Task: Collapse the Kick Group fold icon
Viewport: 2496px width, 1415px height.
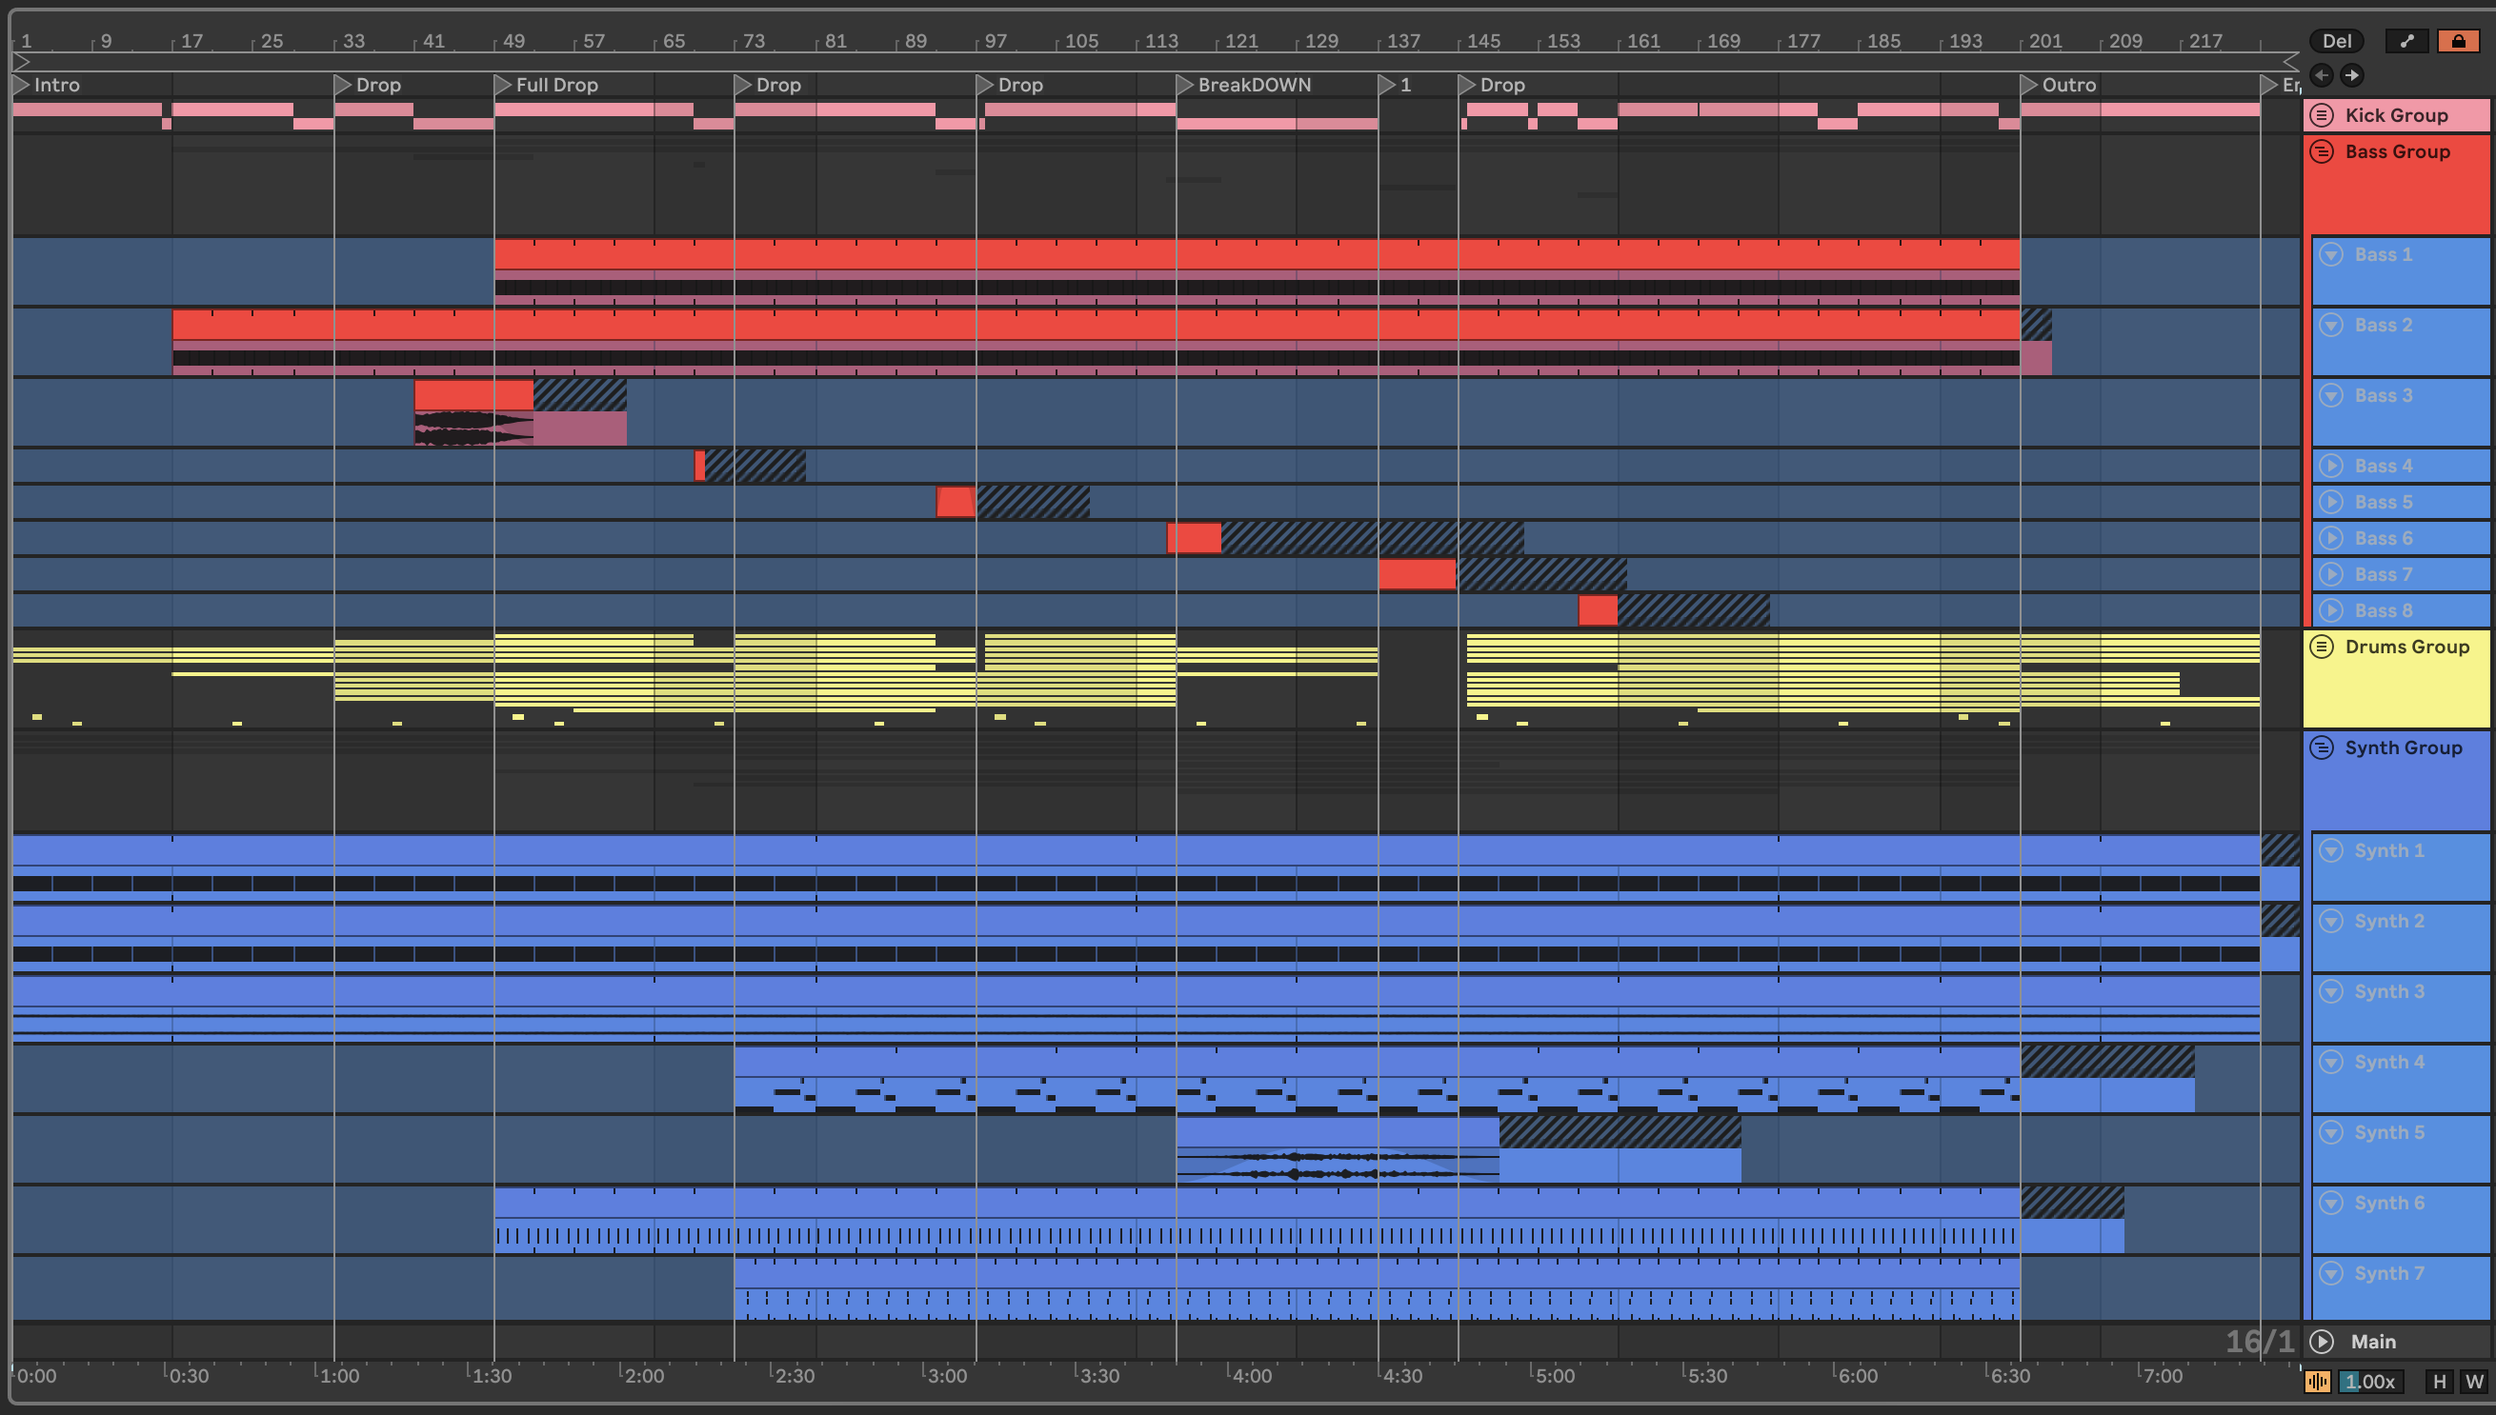Action: point(2322,114)
